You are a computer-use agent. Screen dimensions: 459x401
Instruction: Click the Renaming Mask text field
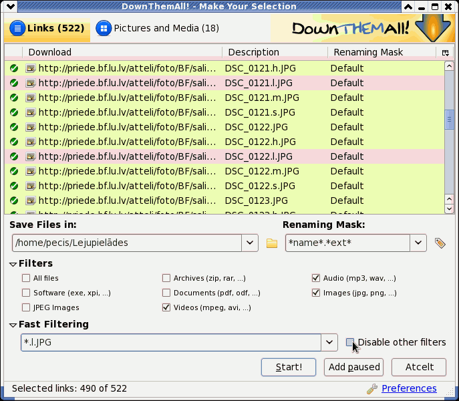click(x=347, y=243)
